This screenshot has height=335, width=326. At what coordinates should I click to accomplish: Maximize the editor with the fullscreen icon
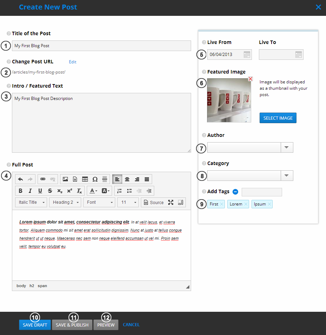tap(171, 202)
